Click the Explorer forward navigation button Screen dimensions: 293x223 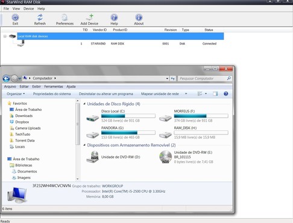pyautogui.click(x=14, y=78)
